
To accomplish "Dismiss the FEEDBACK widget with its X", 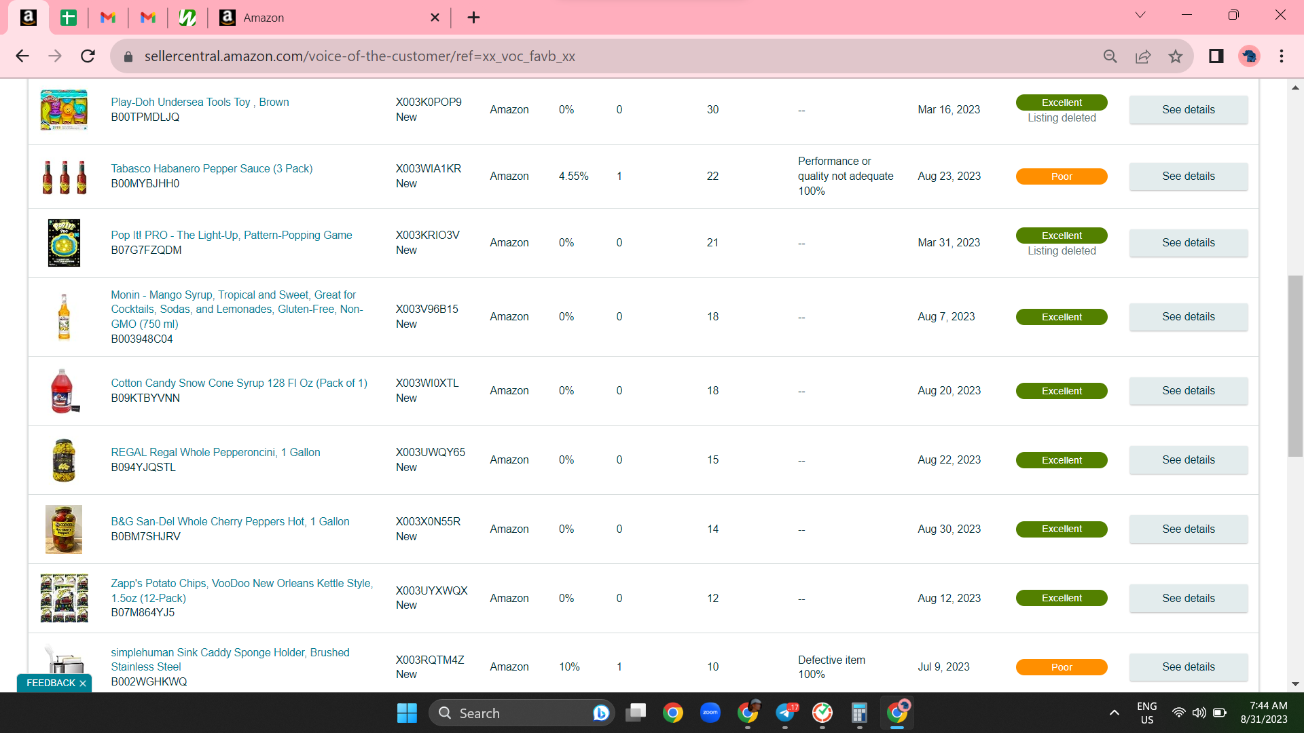I will click(x=83, y=683).
